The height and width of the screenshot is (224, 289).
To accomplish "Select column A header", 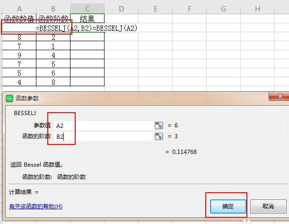I will [19, 9].
